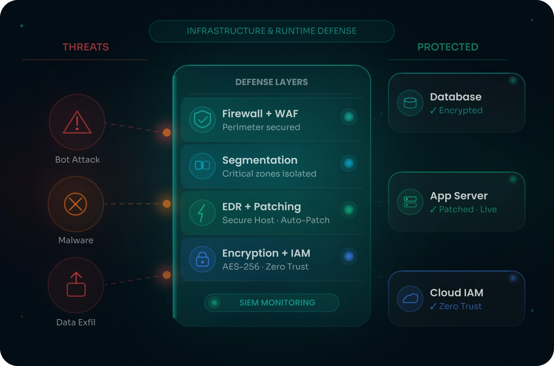Viewport: 554px width, 366px height.
Task: Click the Zero Trust status under Cloud IAM
Action: click(x=456, y=306)
